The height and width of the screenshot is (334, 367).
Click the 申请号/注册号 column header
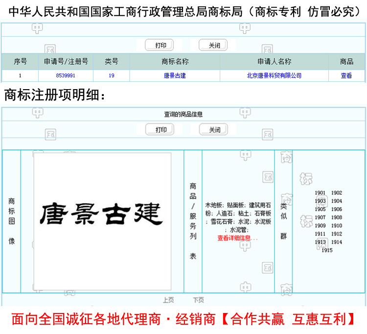[x=66, y=62]
